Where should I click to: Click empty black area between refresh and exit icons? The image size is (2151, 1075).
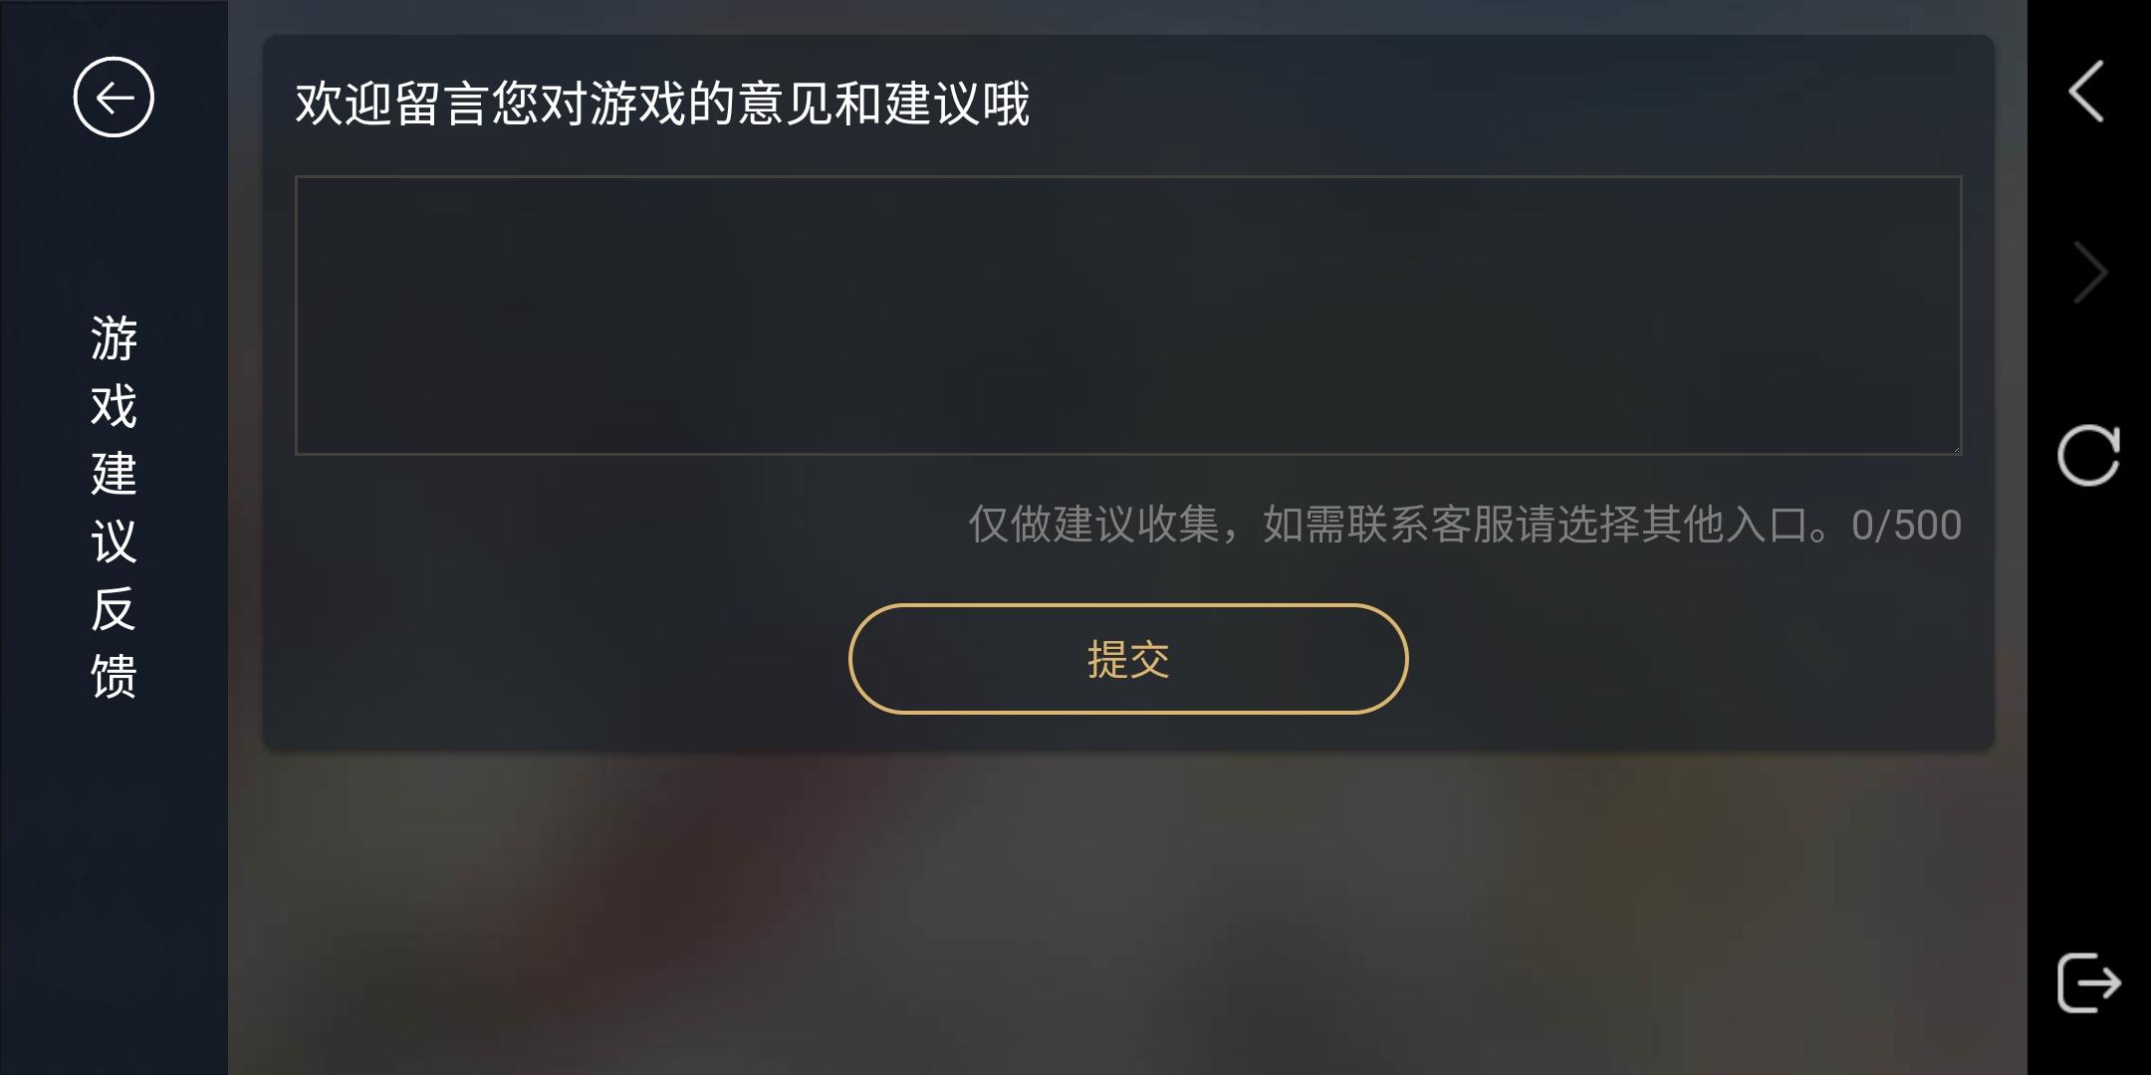tap(2088, 717)
